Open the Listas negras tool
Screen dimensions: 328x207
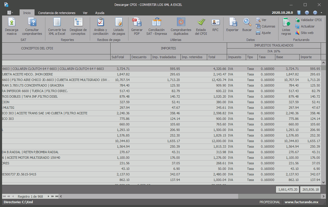click(x=286, y=26)
